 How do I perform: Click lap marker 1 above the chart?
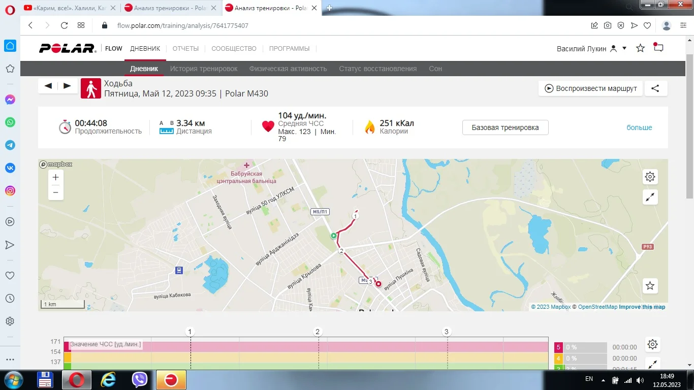pyautogui.click(x=190, y=332)
